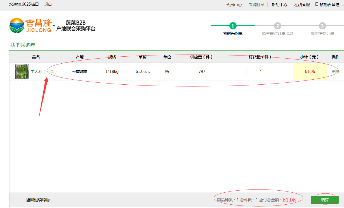The image size is (344, 208).
Task: Click 返回继续购物 to keep shopping
Action: [x=38, y=200]
